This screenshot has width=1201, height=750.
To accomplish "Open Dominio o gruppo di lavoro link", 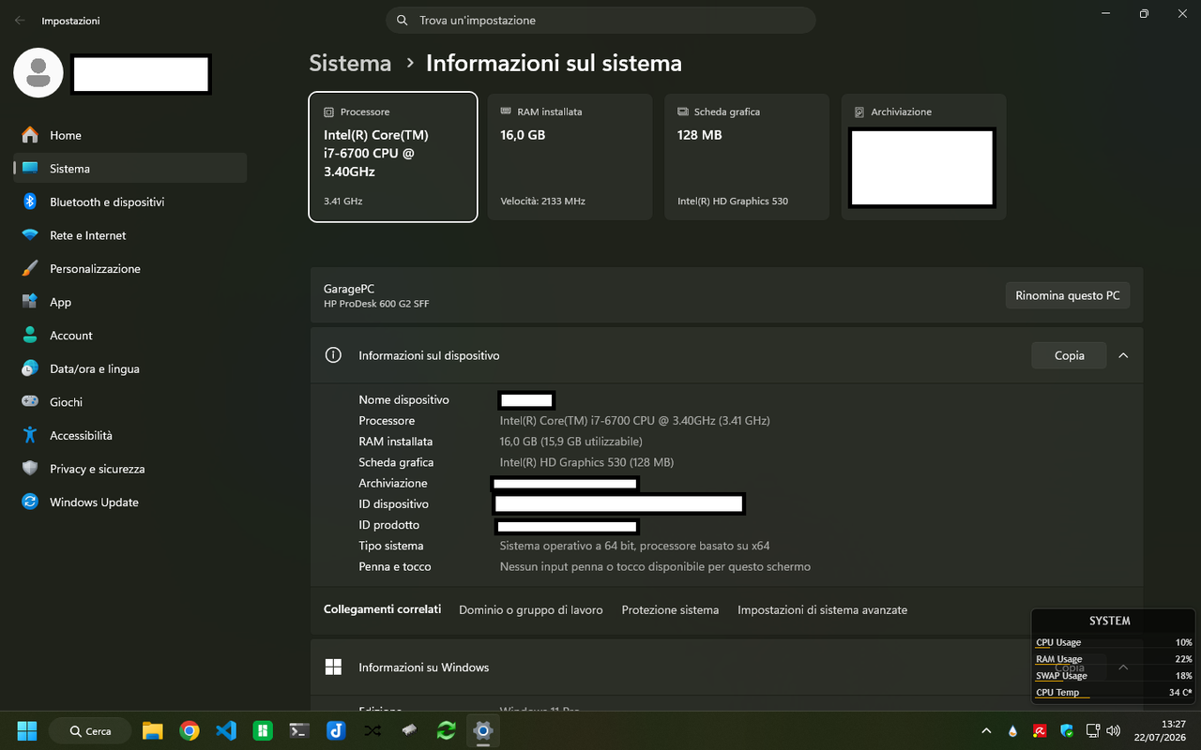I will [x=531, y=609].
